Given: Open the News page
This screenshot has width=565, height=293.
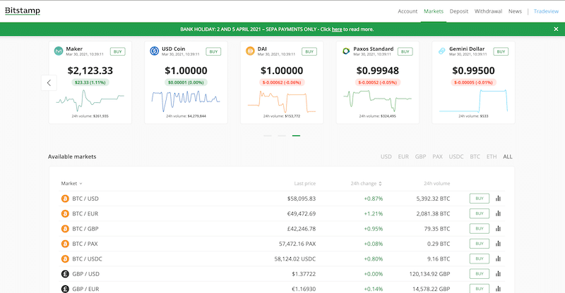Looking at the screenshot, I should click(x=515, y=11).
